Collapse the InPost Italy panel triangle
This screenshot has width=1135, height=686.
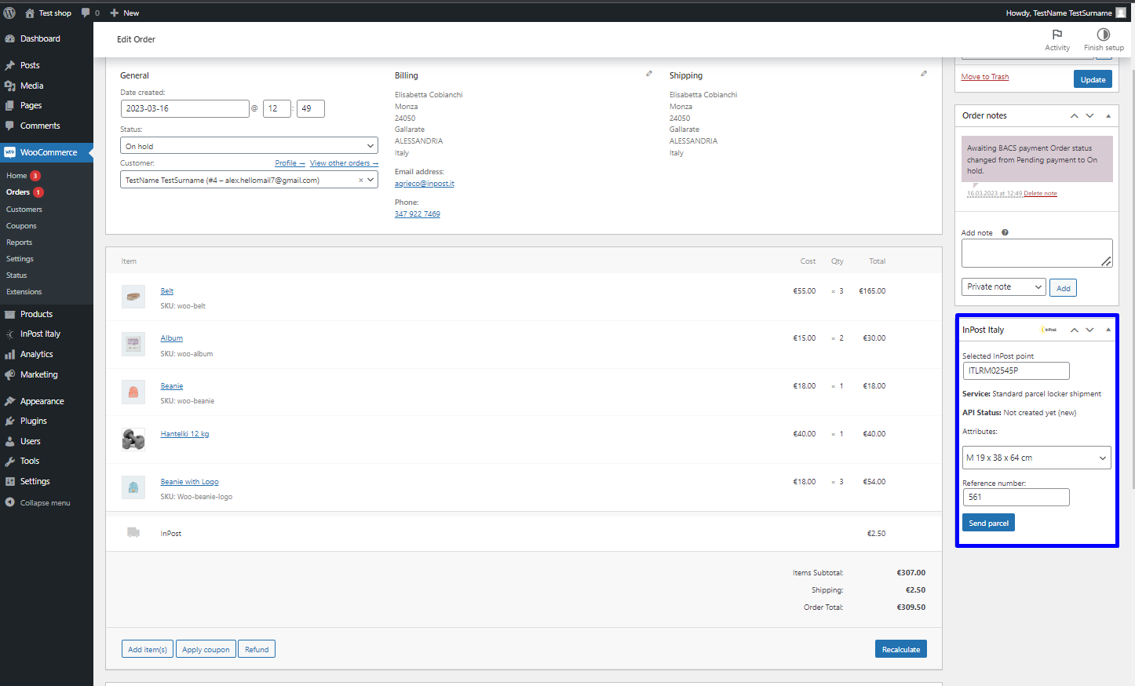click(1108, 330)
